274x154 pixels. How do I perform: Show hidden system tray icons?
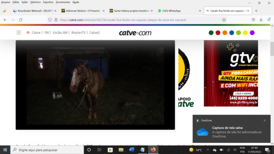point(208,150)
